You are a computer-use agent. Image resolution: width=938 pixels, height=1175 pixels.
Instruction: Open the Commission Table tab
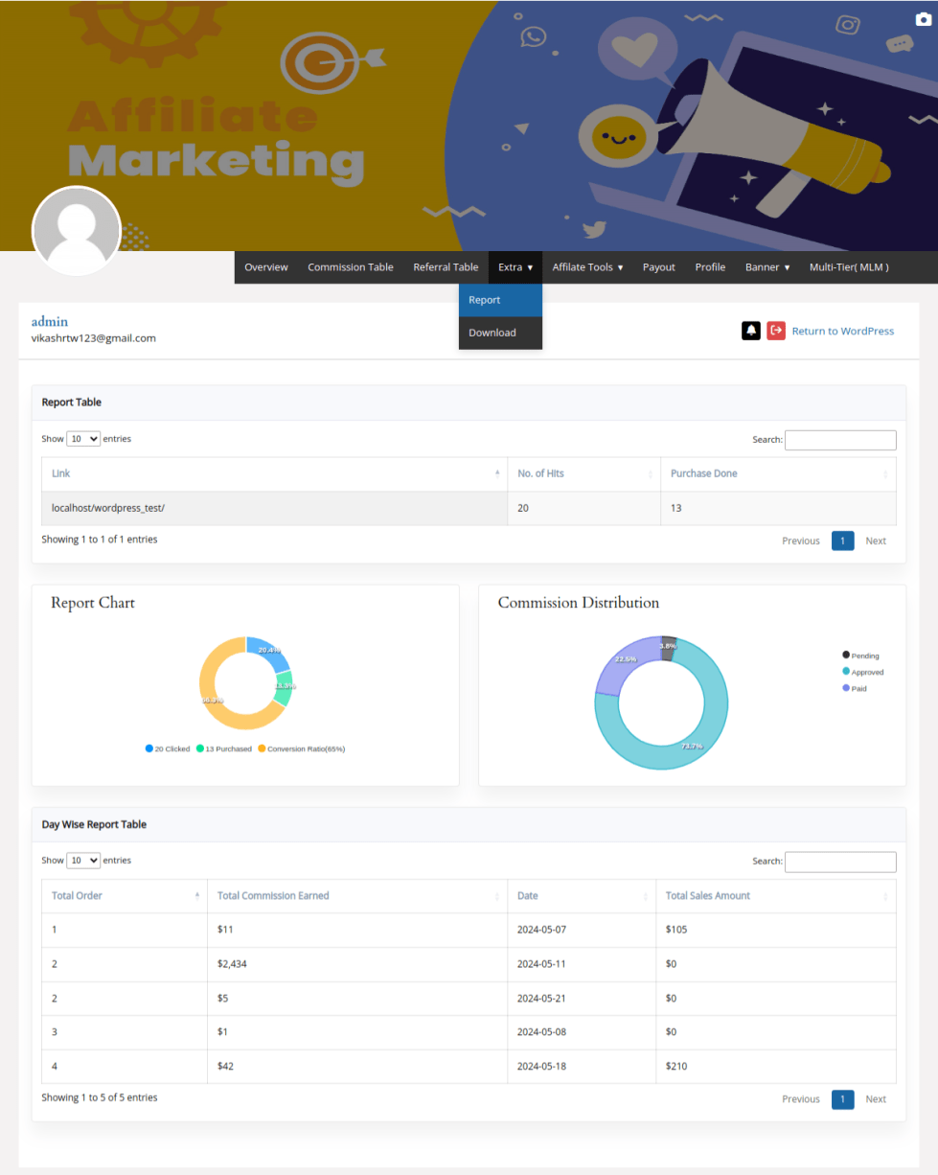coord(351,267)
